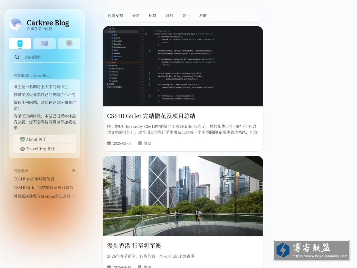Open recent post CS61B sp21的环境配置
This screenshot has height=268, width=357.
tap(34, 179)
